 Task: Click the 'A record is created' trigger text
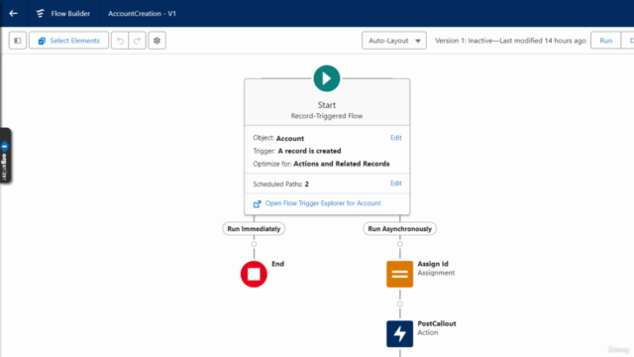[x=309, y=151]
